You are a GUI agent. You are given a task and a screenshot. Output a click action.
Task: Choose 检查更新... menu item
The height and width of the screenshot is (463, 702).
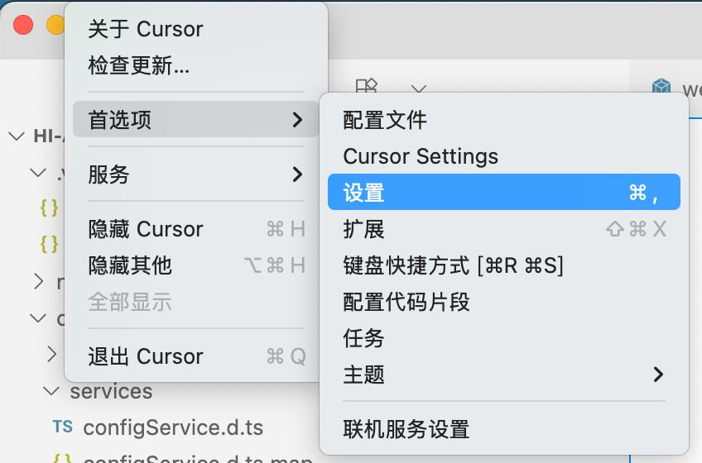pos(139,65)
